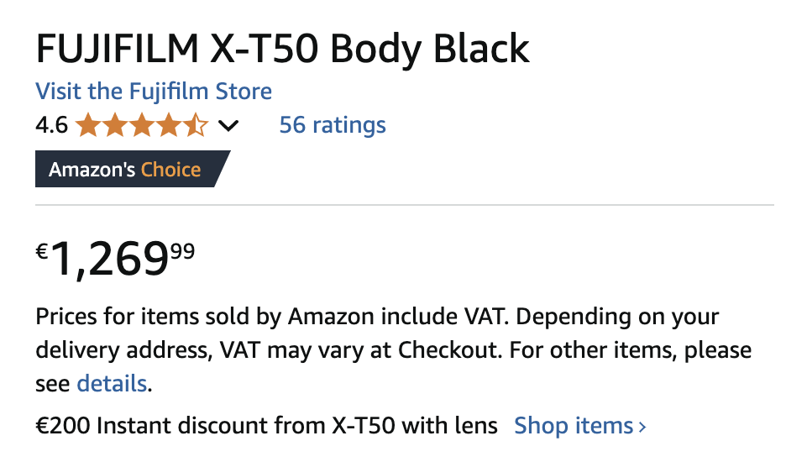Open the VAT details link
786x462 pixels.
point(112,385)
